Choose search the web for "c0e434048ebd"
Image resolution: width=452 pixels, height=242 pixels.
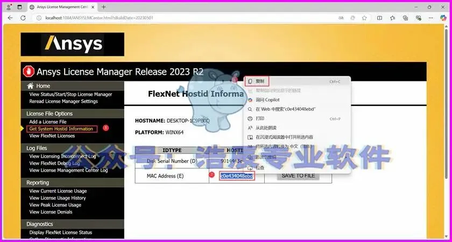point(297,109)
